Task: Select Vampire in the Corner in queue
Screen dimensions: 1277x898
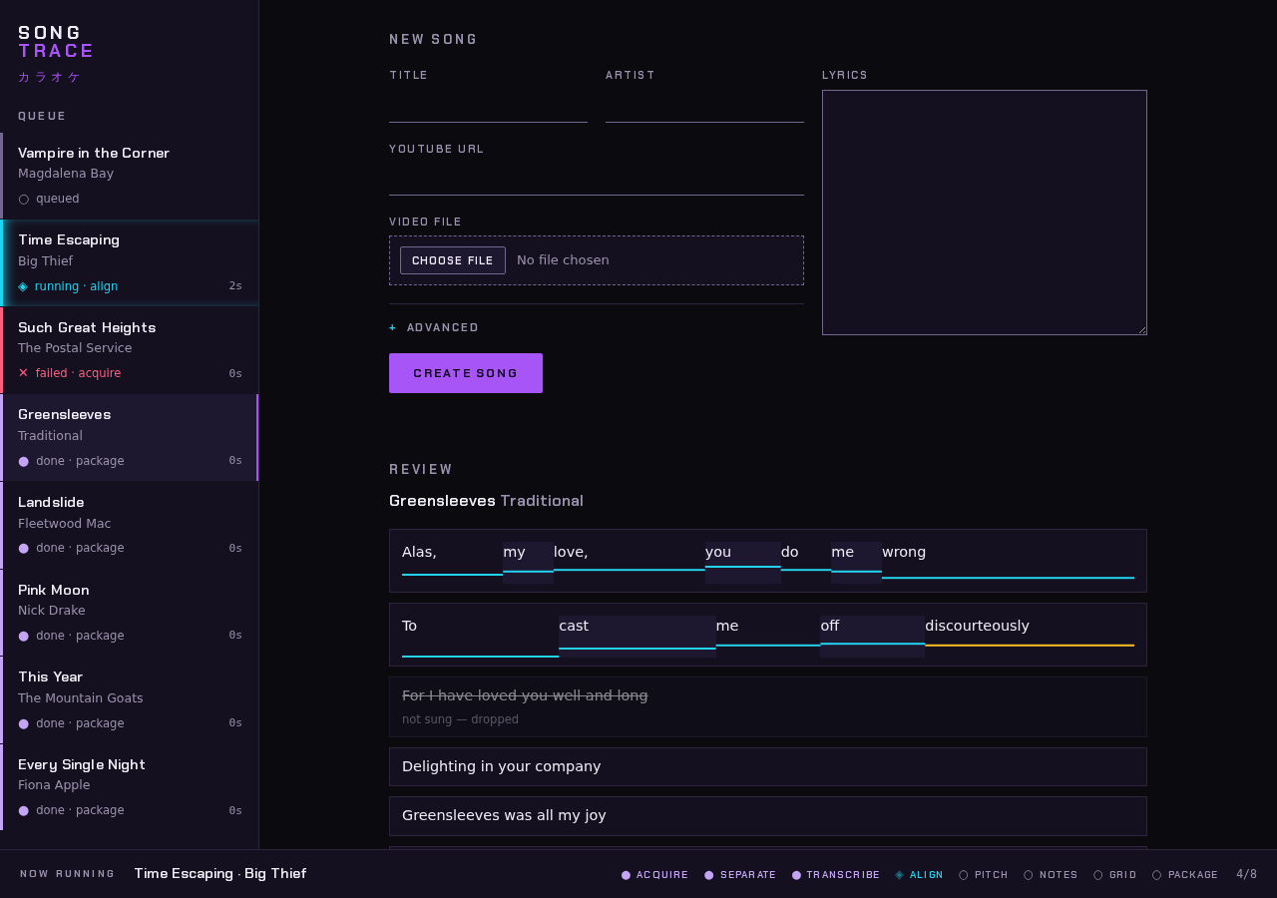Action: tap(130, 176)
